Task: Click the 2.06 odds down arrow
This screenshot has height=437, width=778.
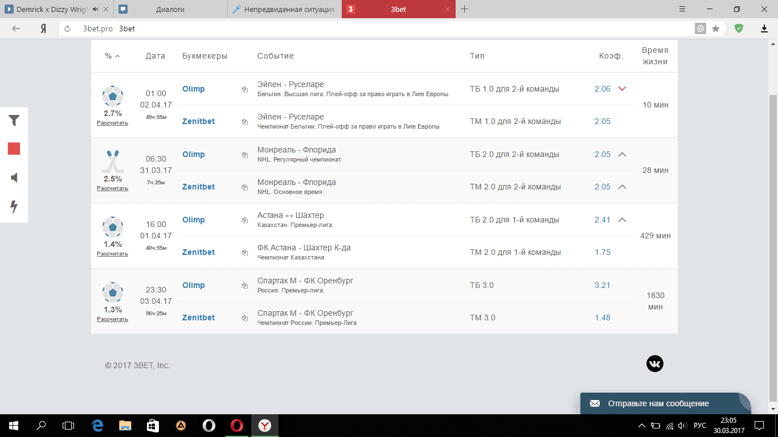Action: click(622, 89)
